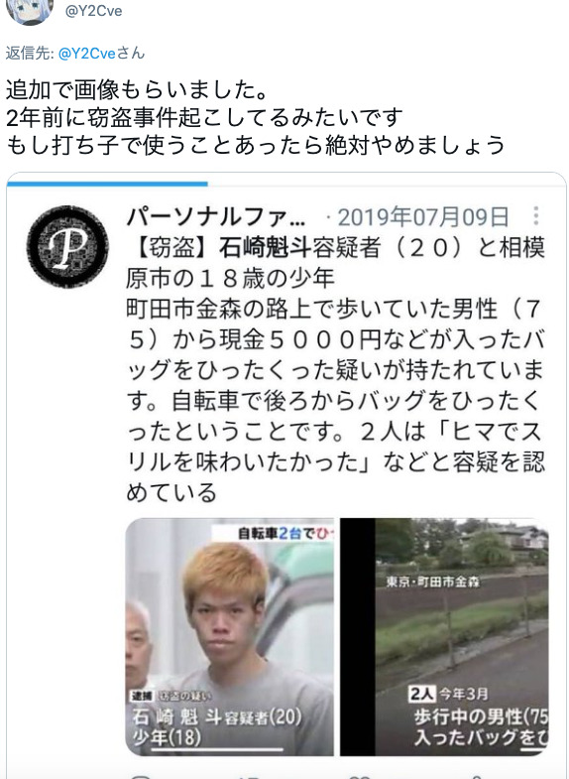The image size is (569, 779).
Task: Click the 東京・町田市金森 caption on right photo
Action: (x=433, y=582)
